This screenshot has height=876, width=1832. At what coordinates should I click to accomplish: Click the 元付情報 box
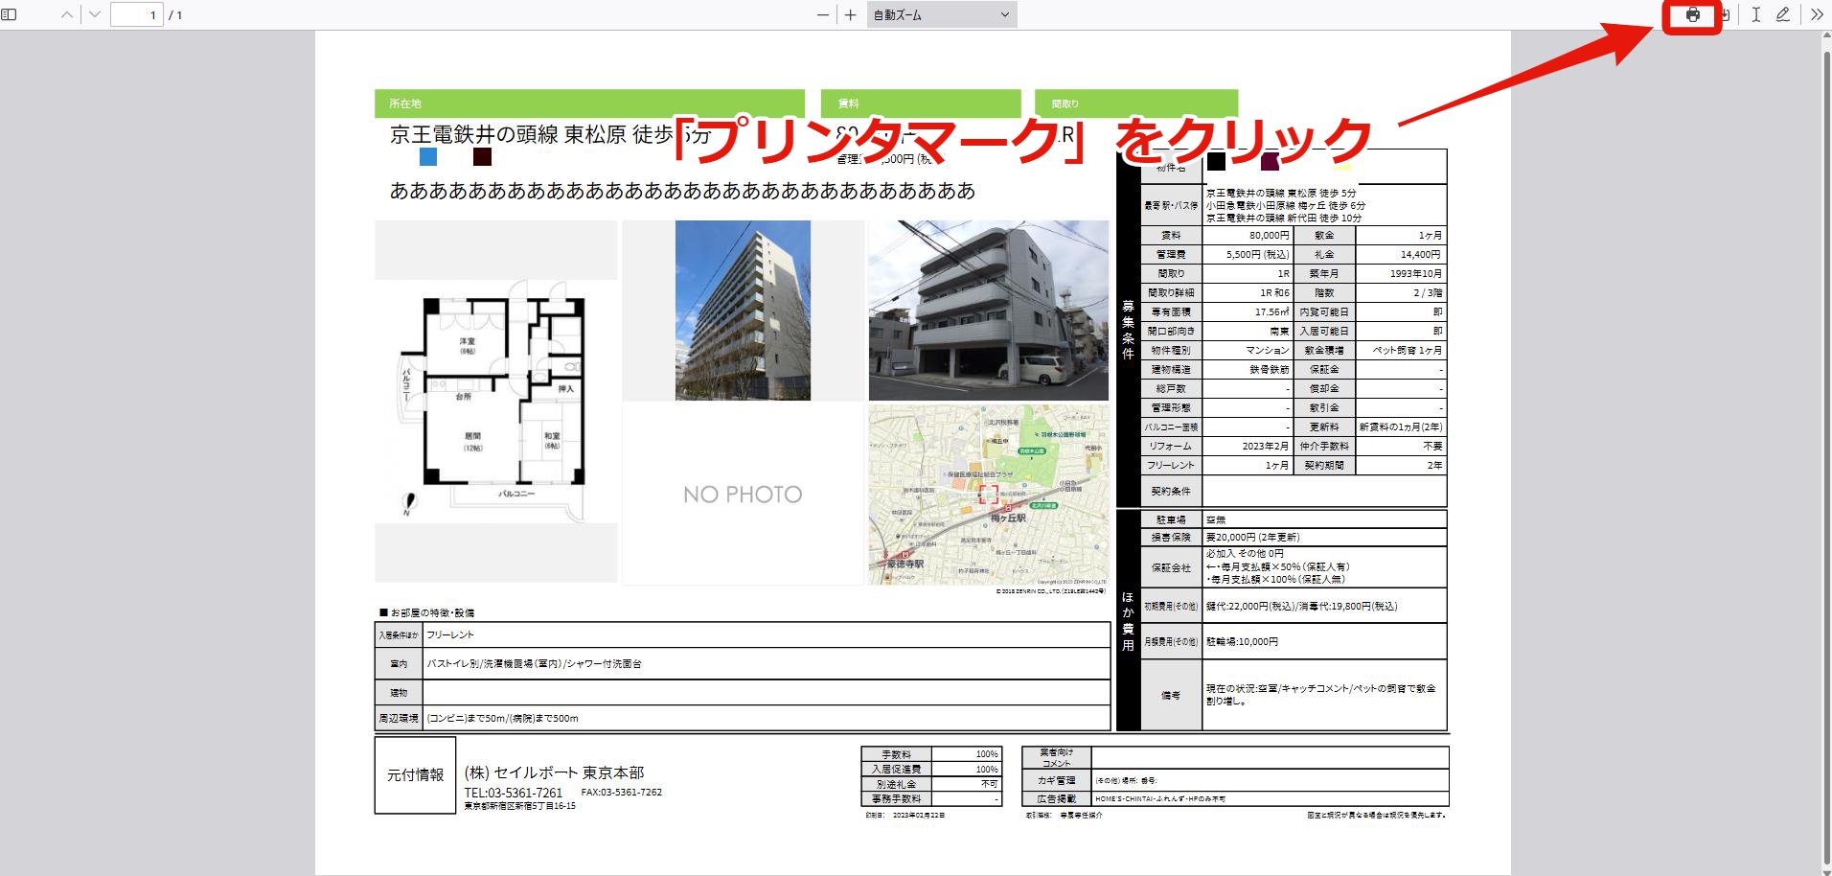[x=415, y=774]
